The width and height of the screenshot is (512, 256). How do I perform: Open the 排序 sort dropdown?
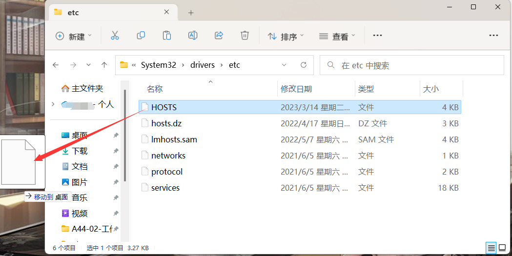click(x=286, y=36)
